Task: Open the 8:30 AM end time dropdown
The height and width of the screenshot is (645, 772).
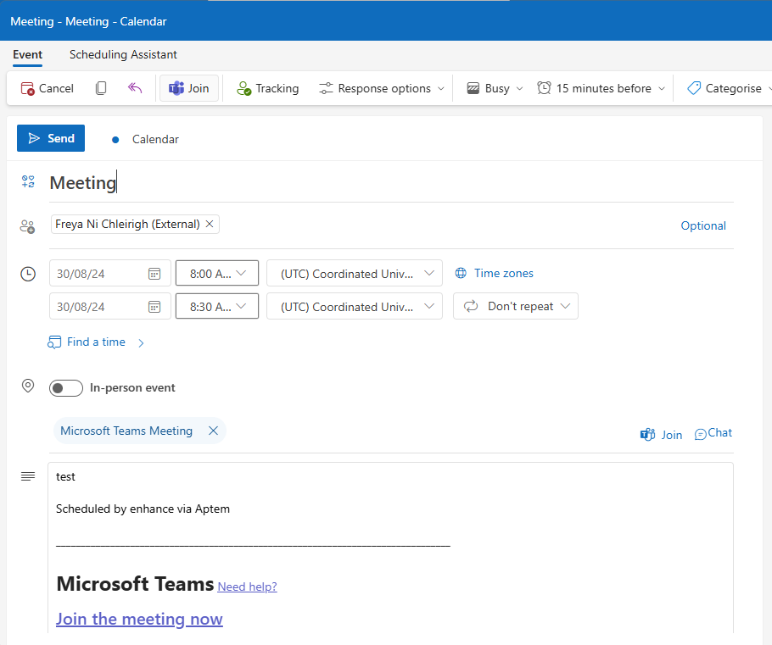Action: [217, 306]
